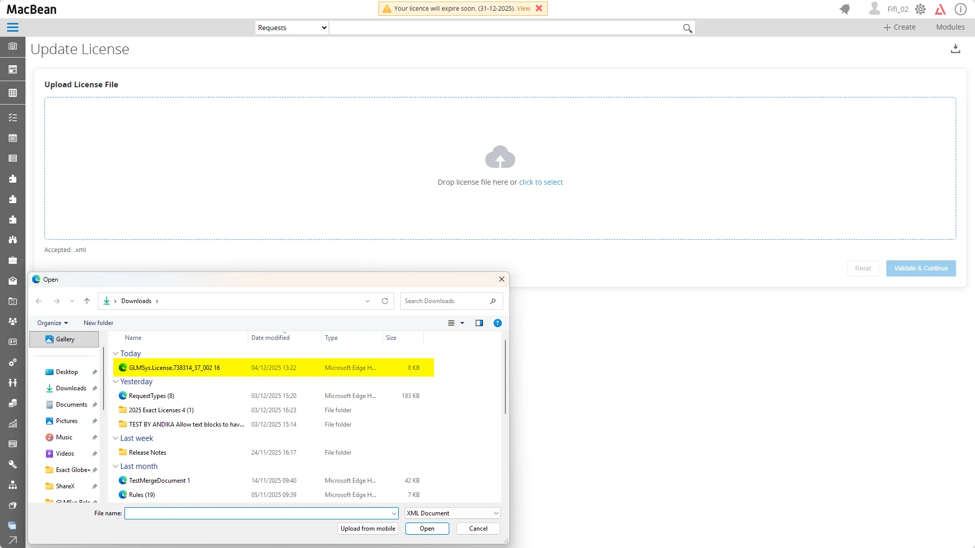Open the settings gear icon
The image size is (975, 548).
[920, 9]
